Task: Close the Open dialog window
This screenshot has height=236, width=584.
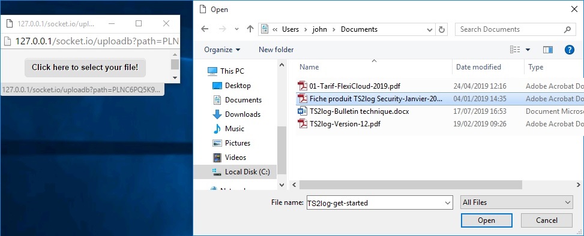Action: [x=574, y=10]
